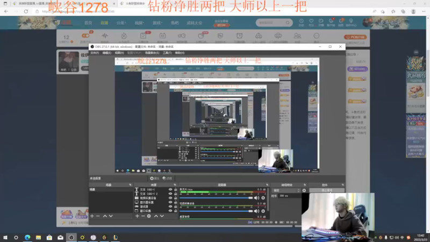The width and height of the screenshot is (430, 242).
Task: Pop out the OBS sources dock
Action: 175,185
